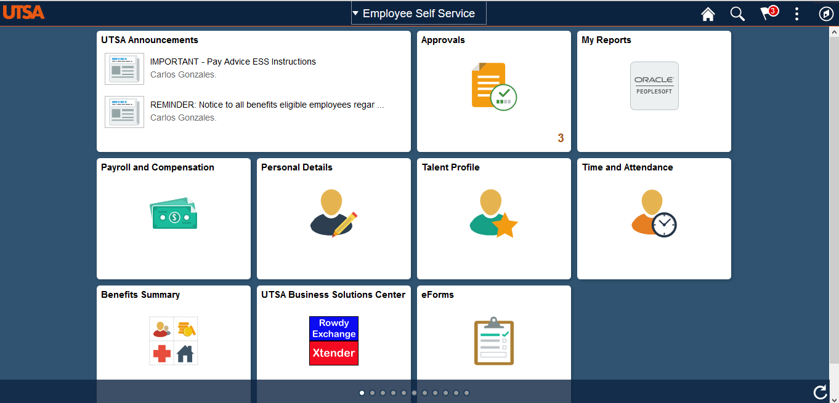
Task: Open Personal Details person with pencil icon
Action: click(x=333, y=213)
